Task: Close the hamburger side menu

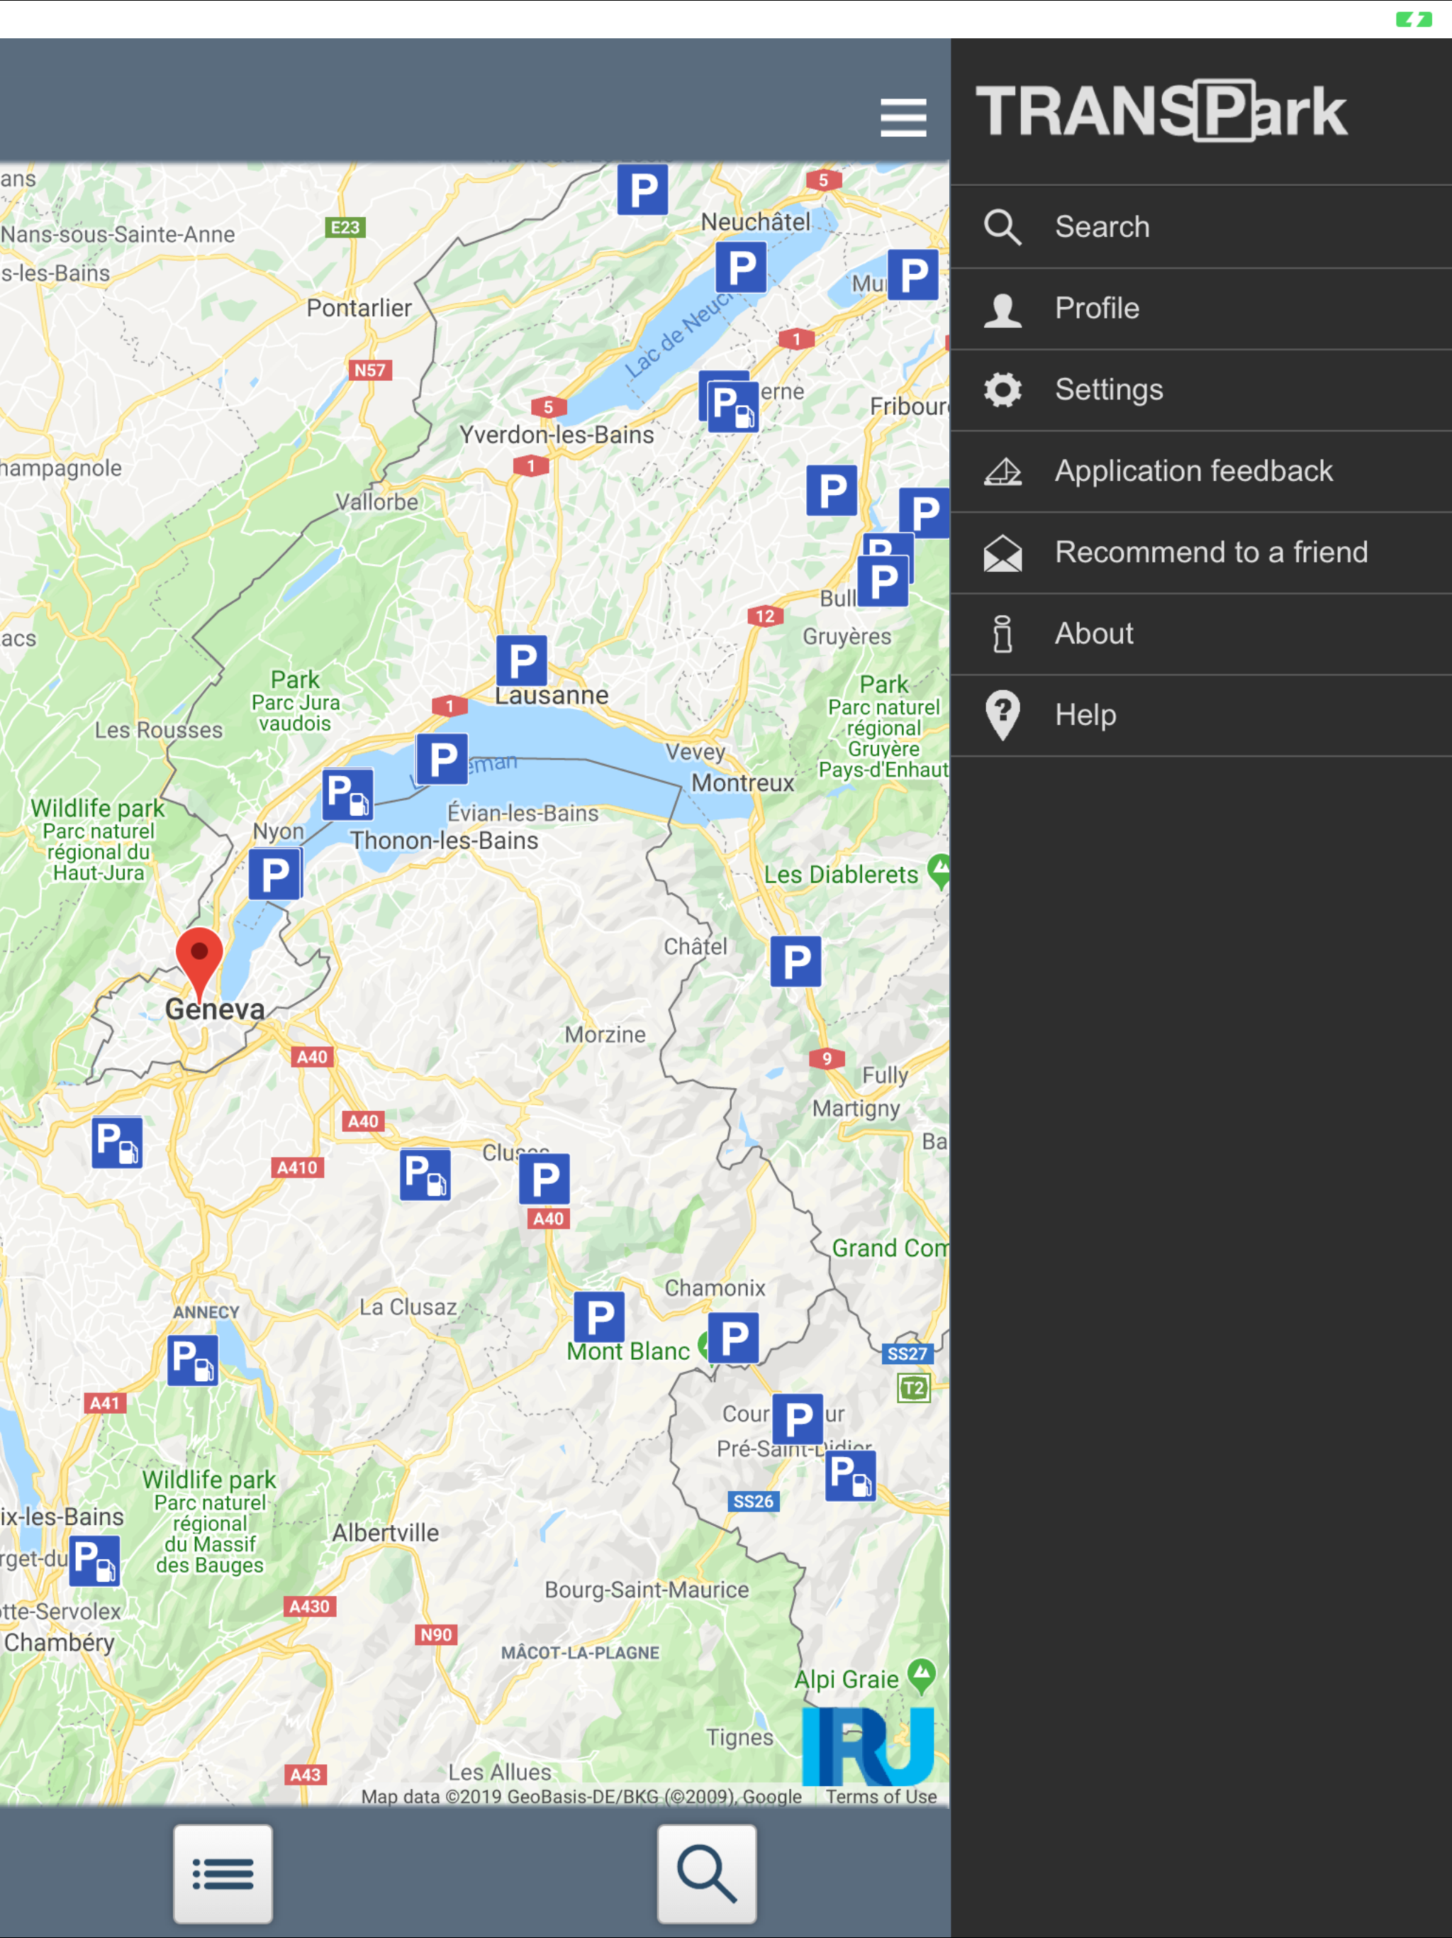Action: pos(903,118)
